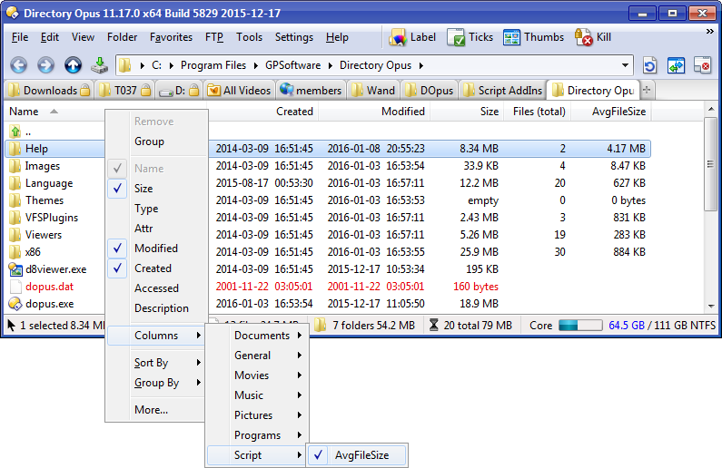Click the Ticks checkmark icon
Screen dimensions: 722x468
point(456,38)
